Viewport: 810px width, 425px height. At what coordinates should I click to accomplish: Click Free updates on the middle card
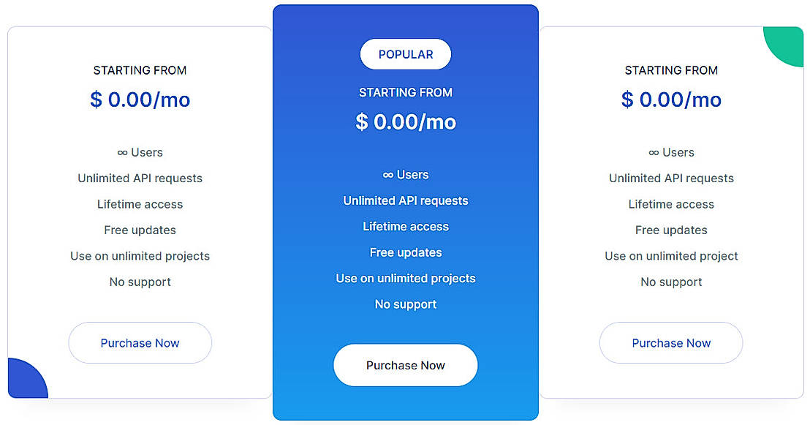tap(405, 252)
